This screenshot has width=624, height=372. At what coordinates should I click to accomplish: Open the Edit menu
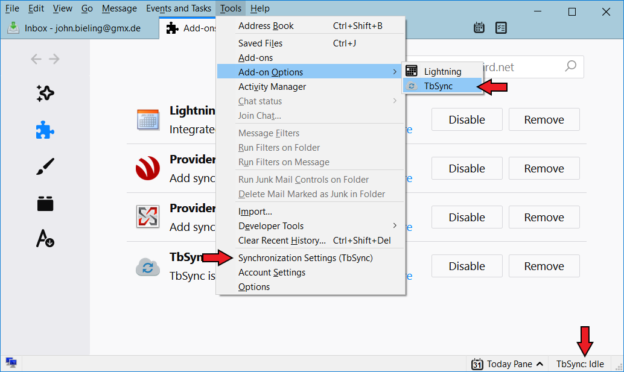[x=36, y=8]
